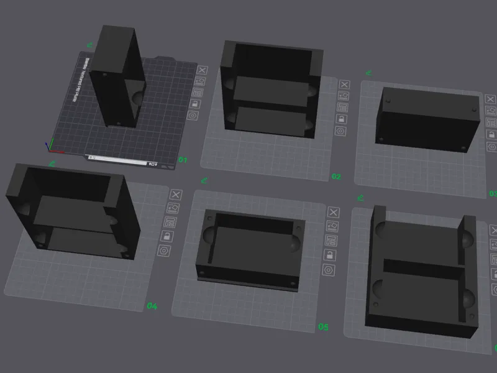This screenshot has width=497, height=373.
Task: Open plate 01 settings hexagon icon
Action: click(193, 116)
